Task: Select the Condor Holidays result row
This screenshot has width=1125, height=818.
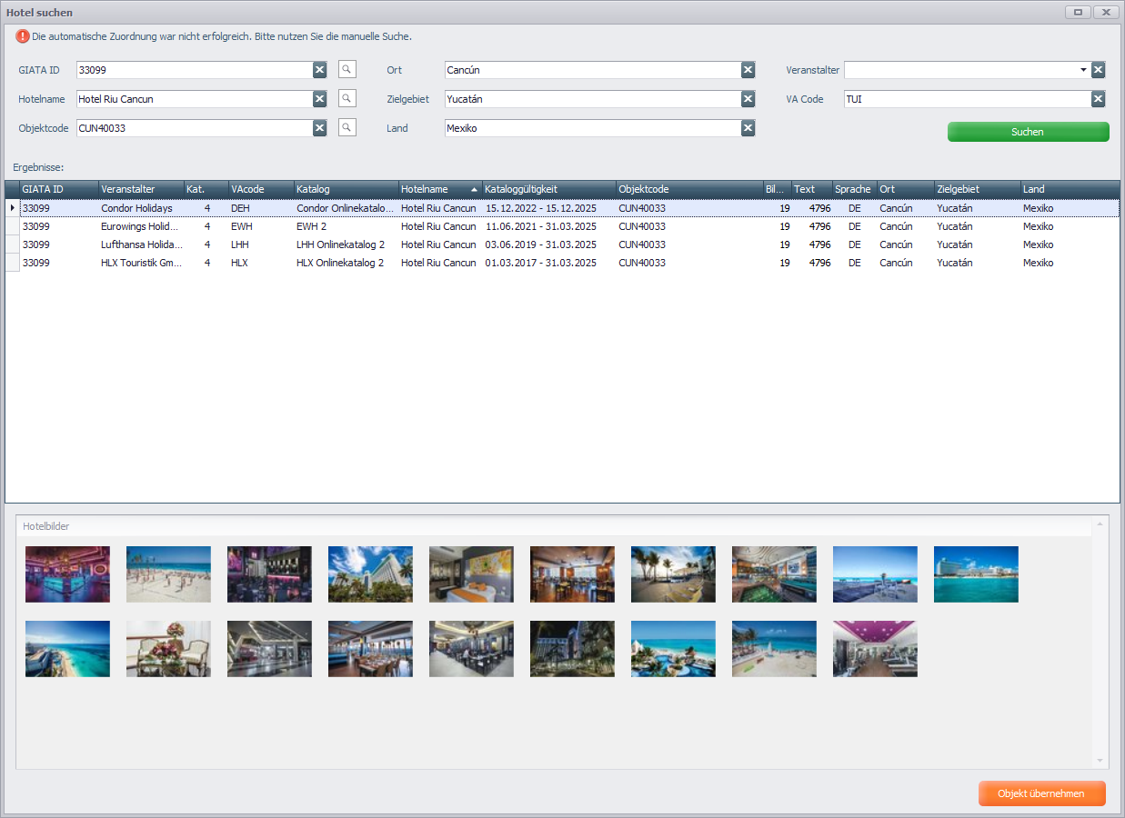Action: tap(563, 208)
